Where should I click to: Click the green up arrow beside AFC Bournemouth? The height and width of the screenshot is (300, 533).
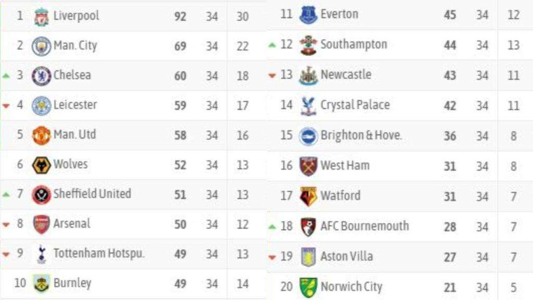tap(272, 227)
